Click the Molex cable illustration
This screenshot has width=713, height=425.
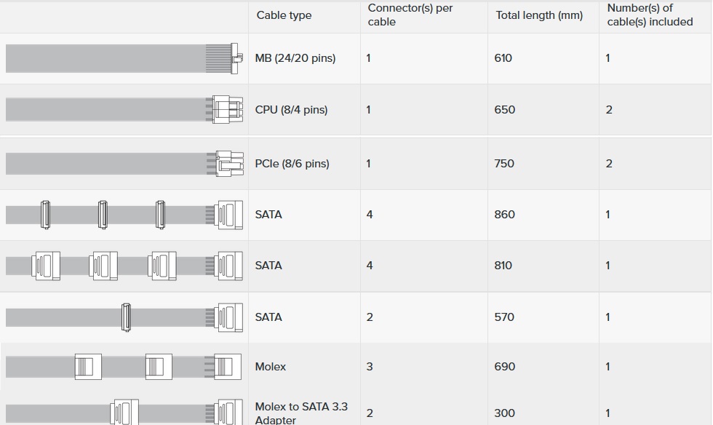click(124, 367)
